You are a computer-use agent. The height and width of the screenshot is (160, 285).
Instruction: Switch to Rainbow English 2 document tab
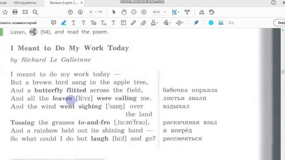click(64, 3)
